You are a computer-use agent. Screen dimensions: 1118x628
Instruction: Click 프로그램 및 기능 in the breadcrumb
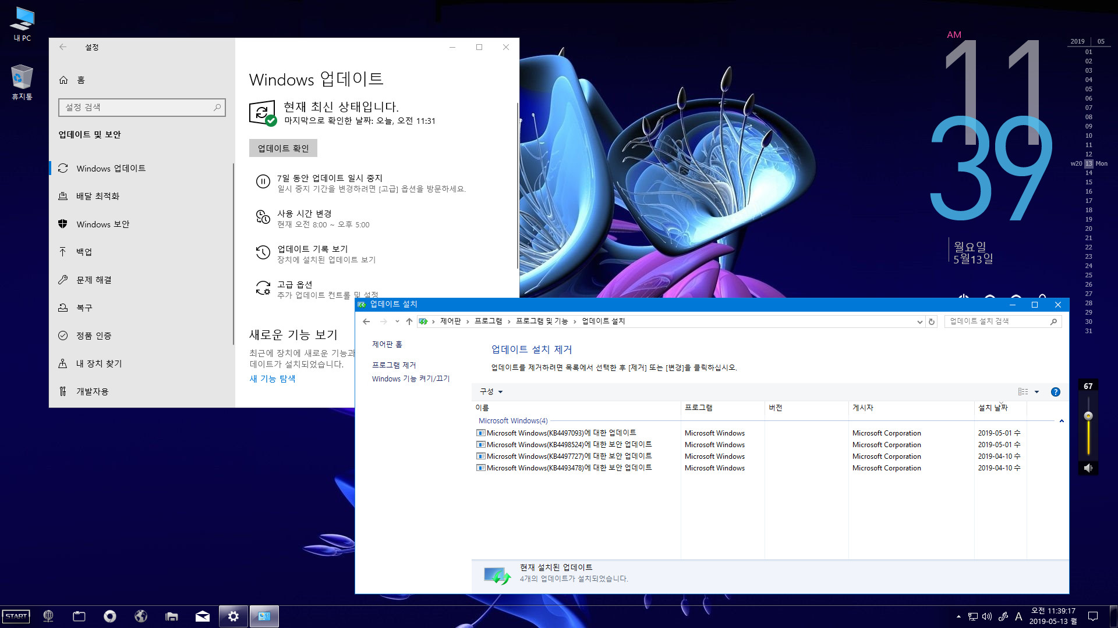tap(542, 322)
